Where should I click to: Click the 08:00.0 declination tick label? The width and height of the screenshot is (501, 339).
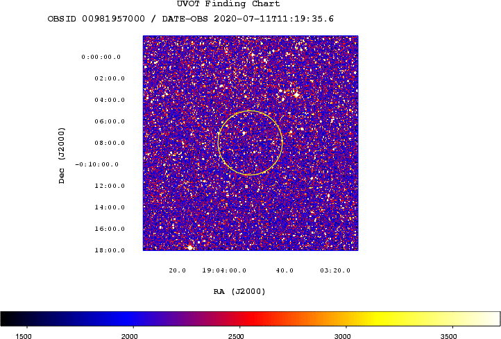tap(110, 143)
